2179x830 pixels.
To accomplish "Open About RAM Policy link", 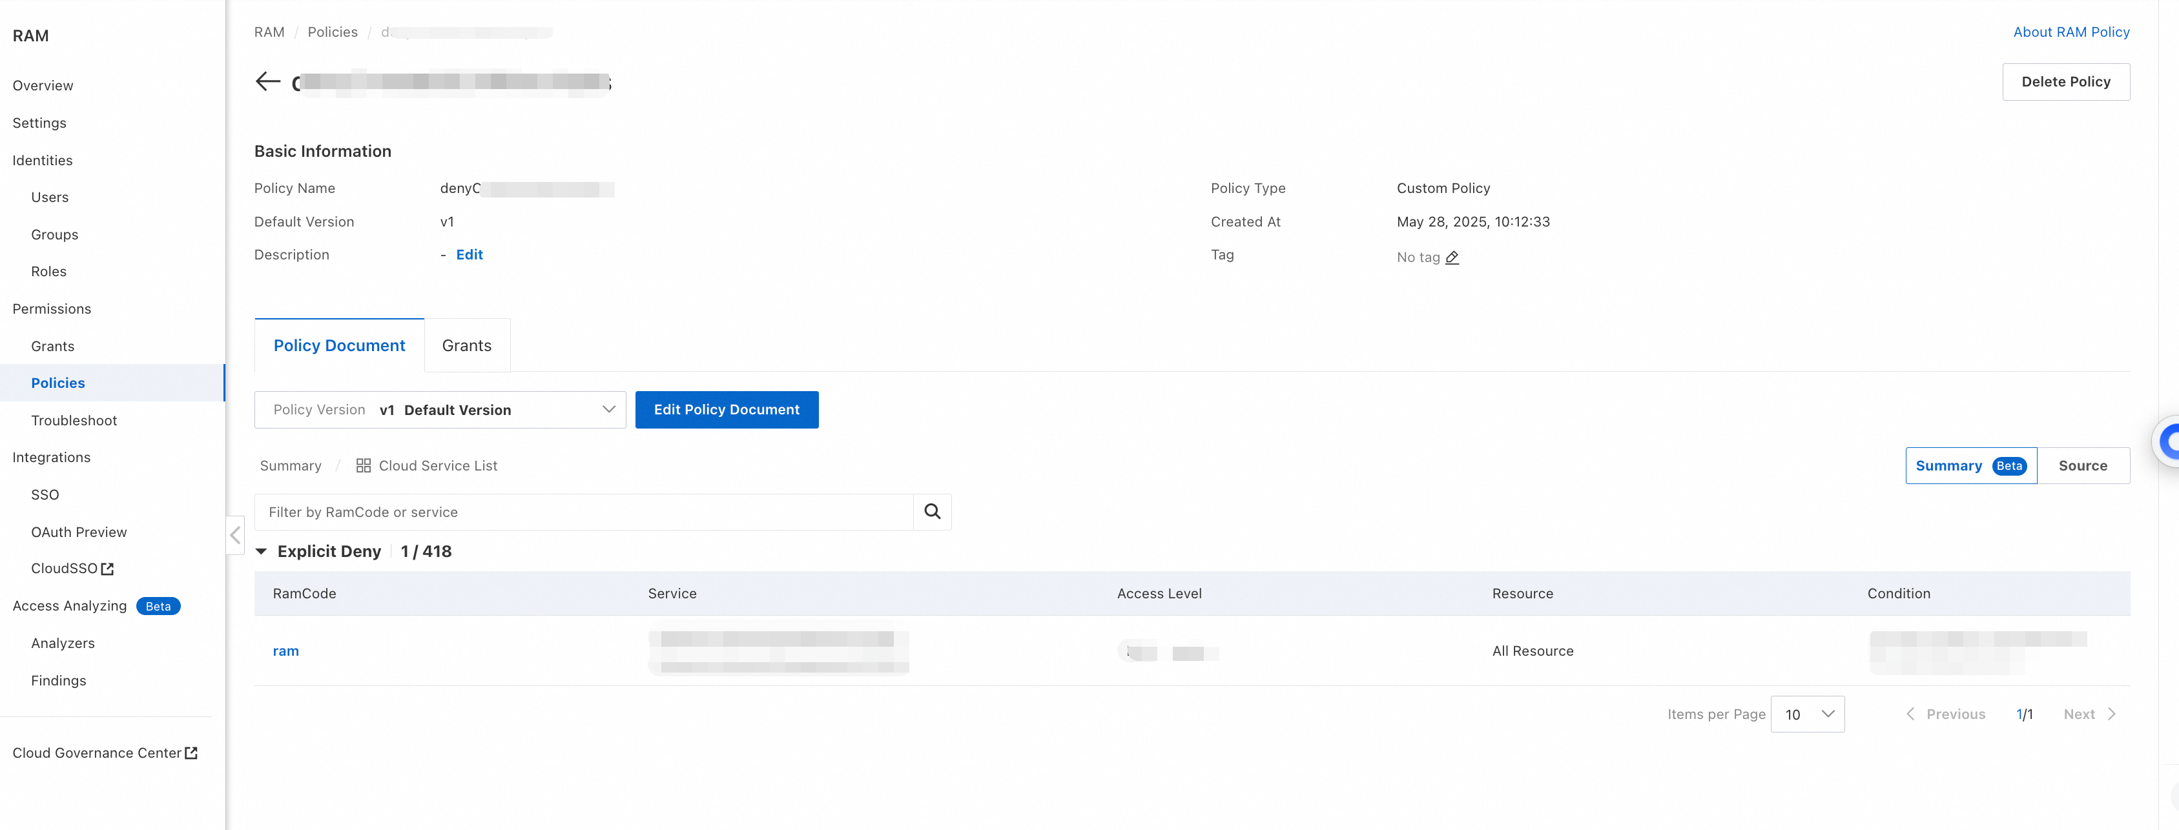I will click(2071, 32).
